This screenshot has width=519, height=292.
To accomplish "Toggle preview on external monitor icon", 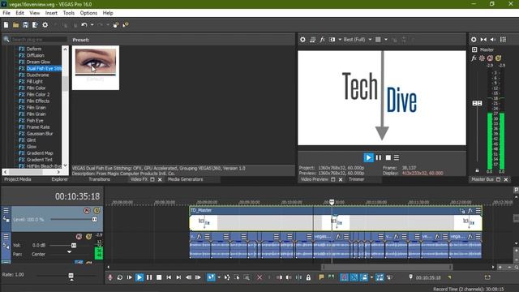I will [x=312, y=40].
